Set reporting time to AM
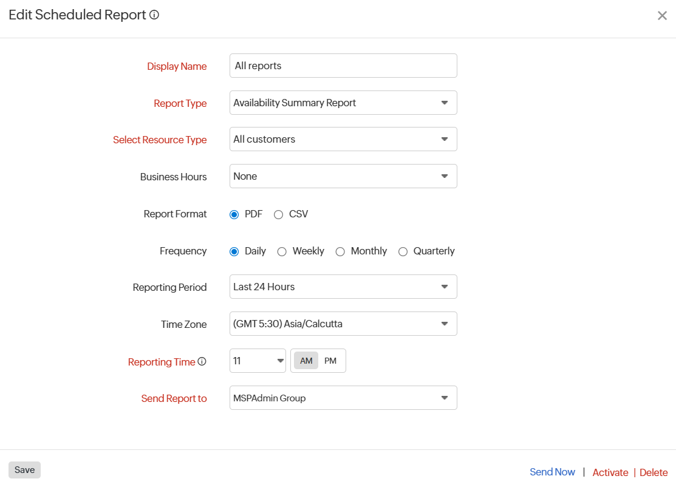The height and width of the screenshot is (490, 676). (306, 360)
